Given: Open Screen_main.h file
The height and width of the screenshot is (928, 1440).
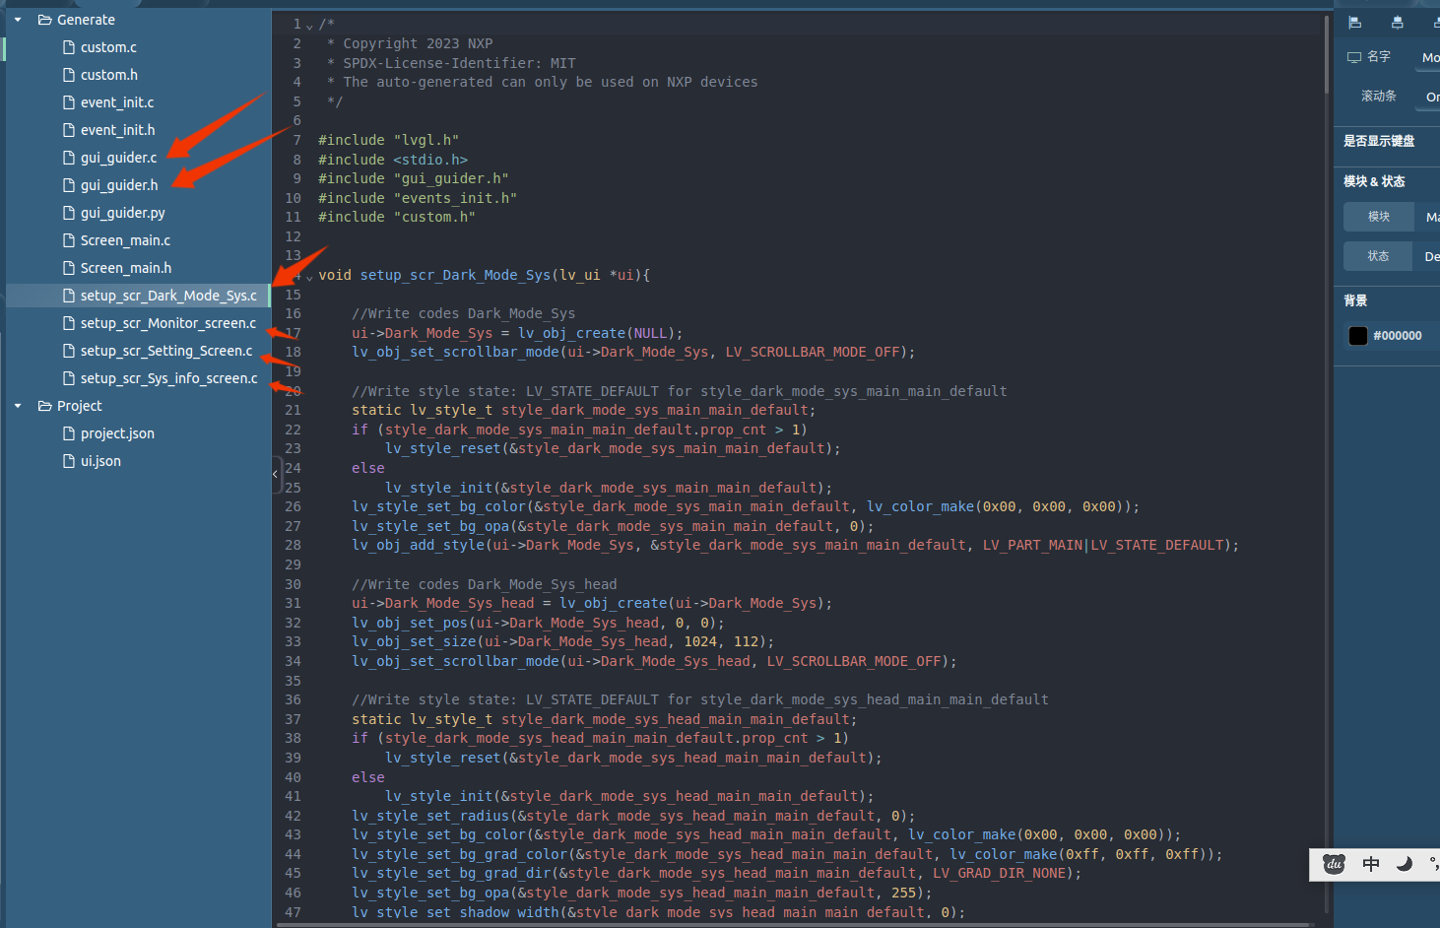Looking at the screenshot, I should pos(126,268).
